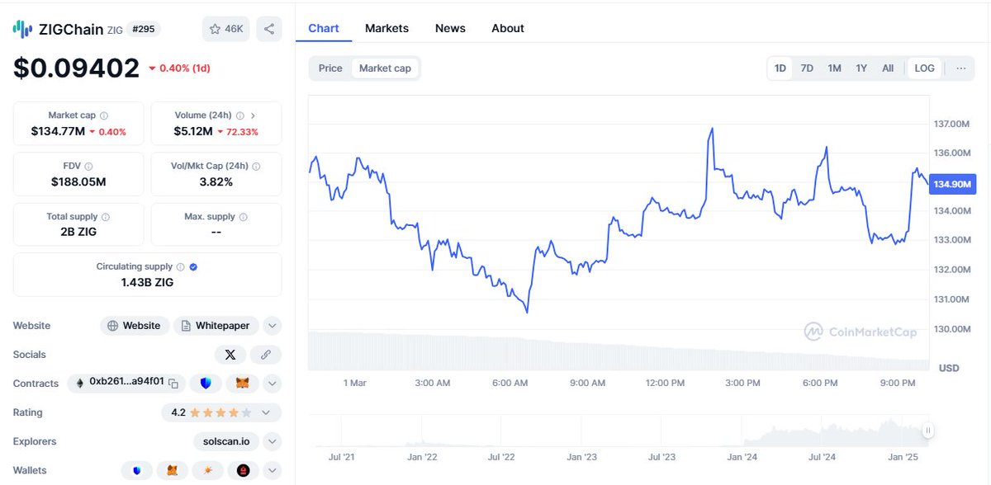The width and height of the screenshot is (991, 485).
Task: Open the X social link icon
Action: pos(230,355)
